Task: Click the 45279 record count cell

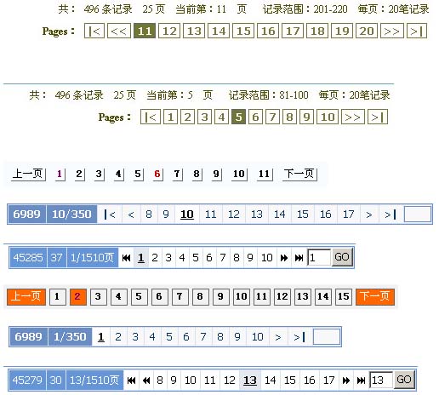Action: pyautogui.click(x=27, y=381)
